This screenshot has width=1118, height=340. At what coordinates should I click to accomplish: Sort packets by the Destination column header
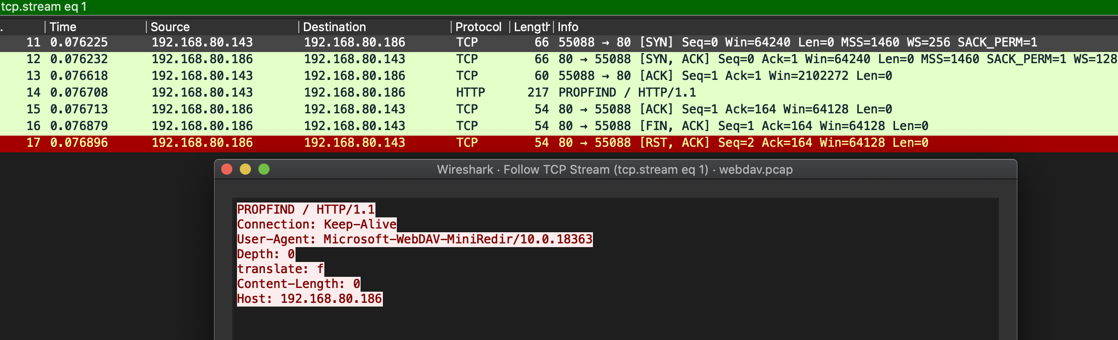tap(335, 26)
